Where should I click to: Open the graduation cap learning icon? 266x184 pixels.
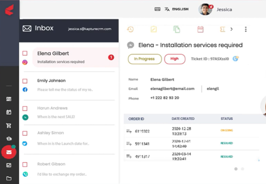point(9,139)
